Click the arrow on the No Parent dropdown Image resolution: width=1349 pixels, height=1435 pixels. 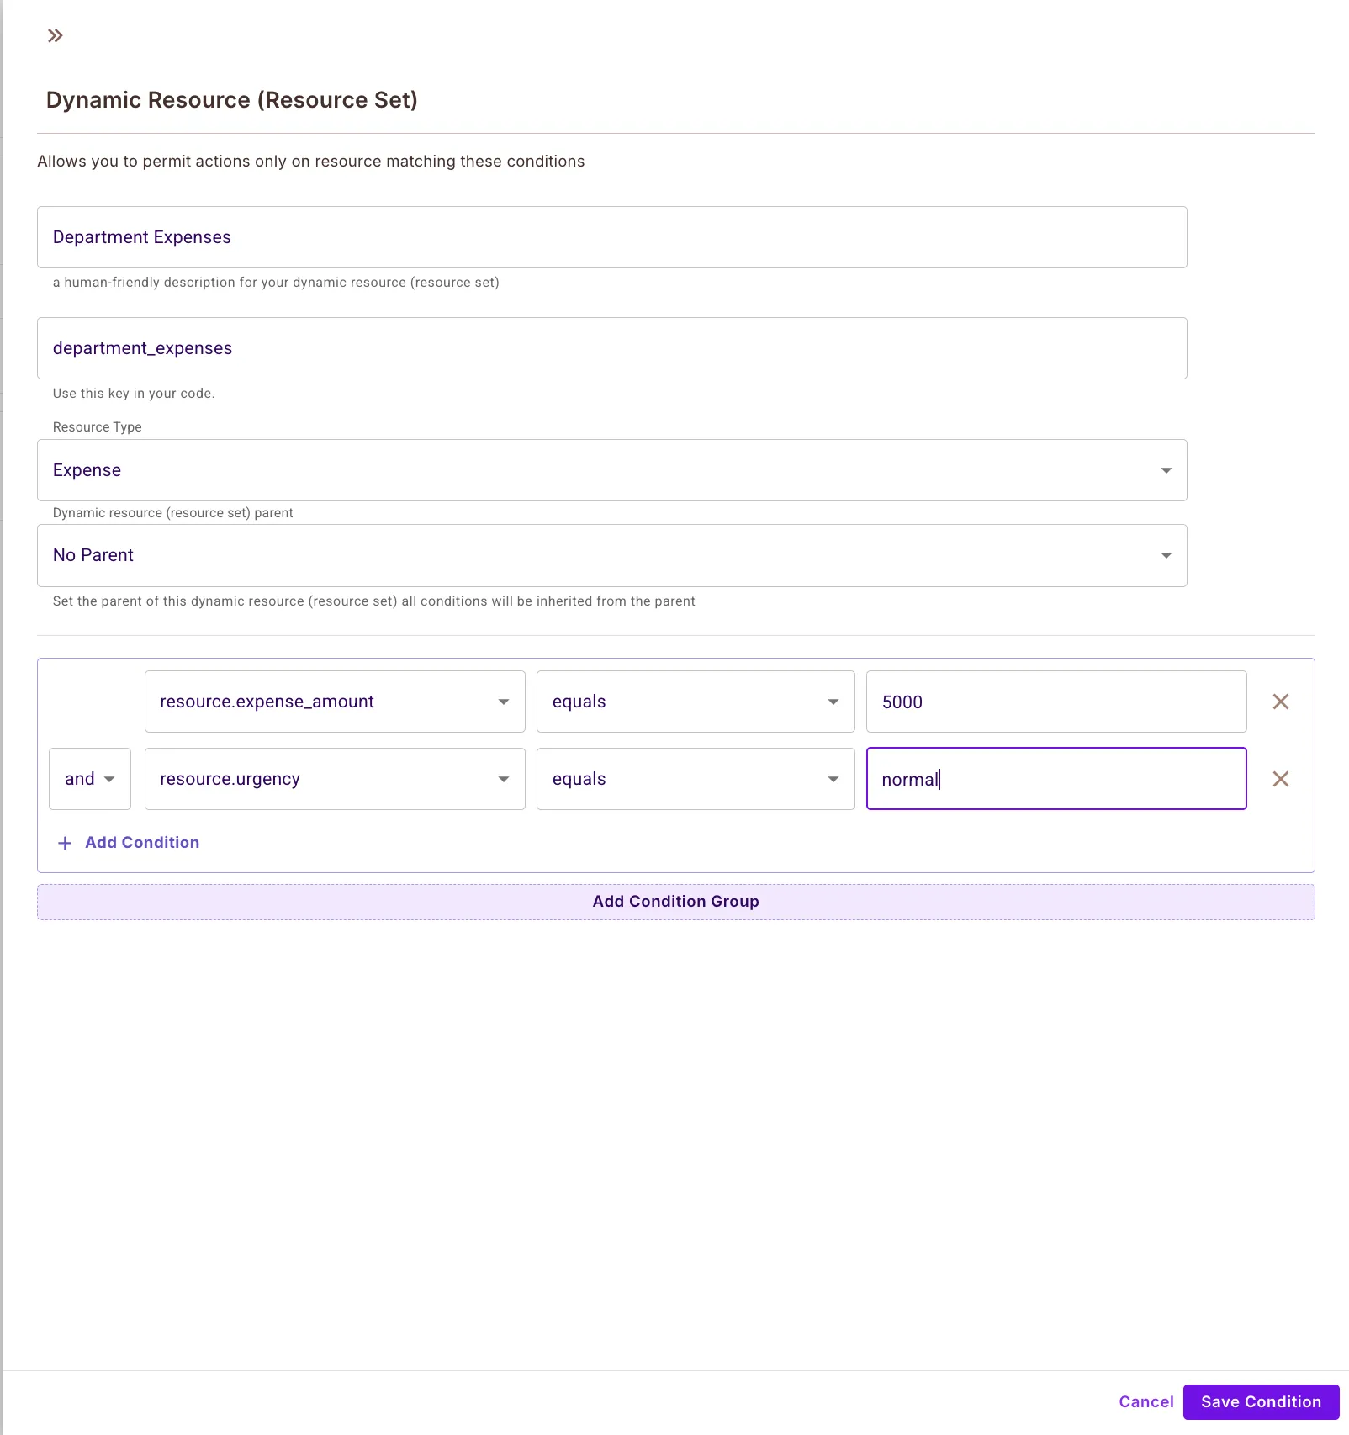coord(1166,555)
